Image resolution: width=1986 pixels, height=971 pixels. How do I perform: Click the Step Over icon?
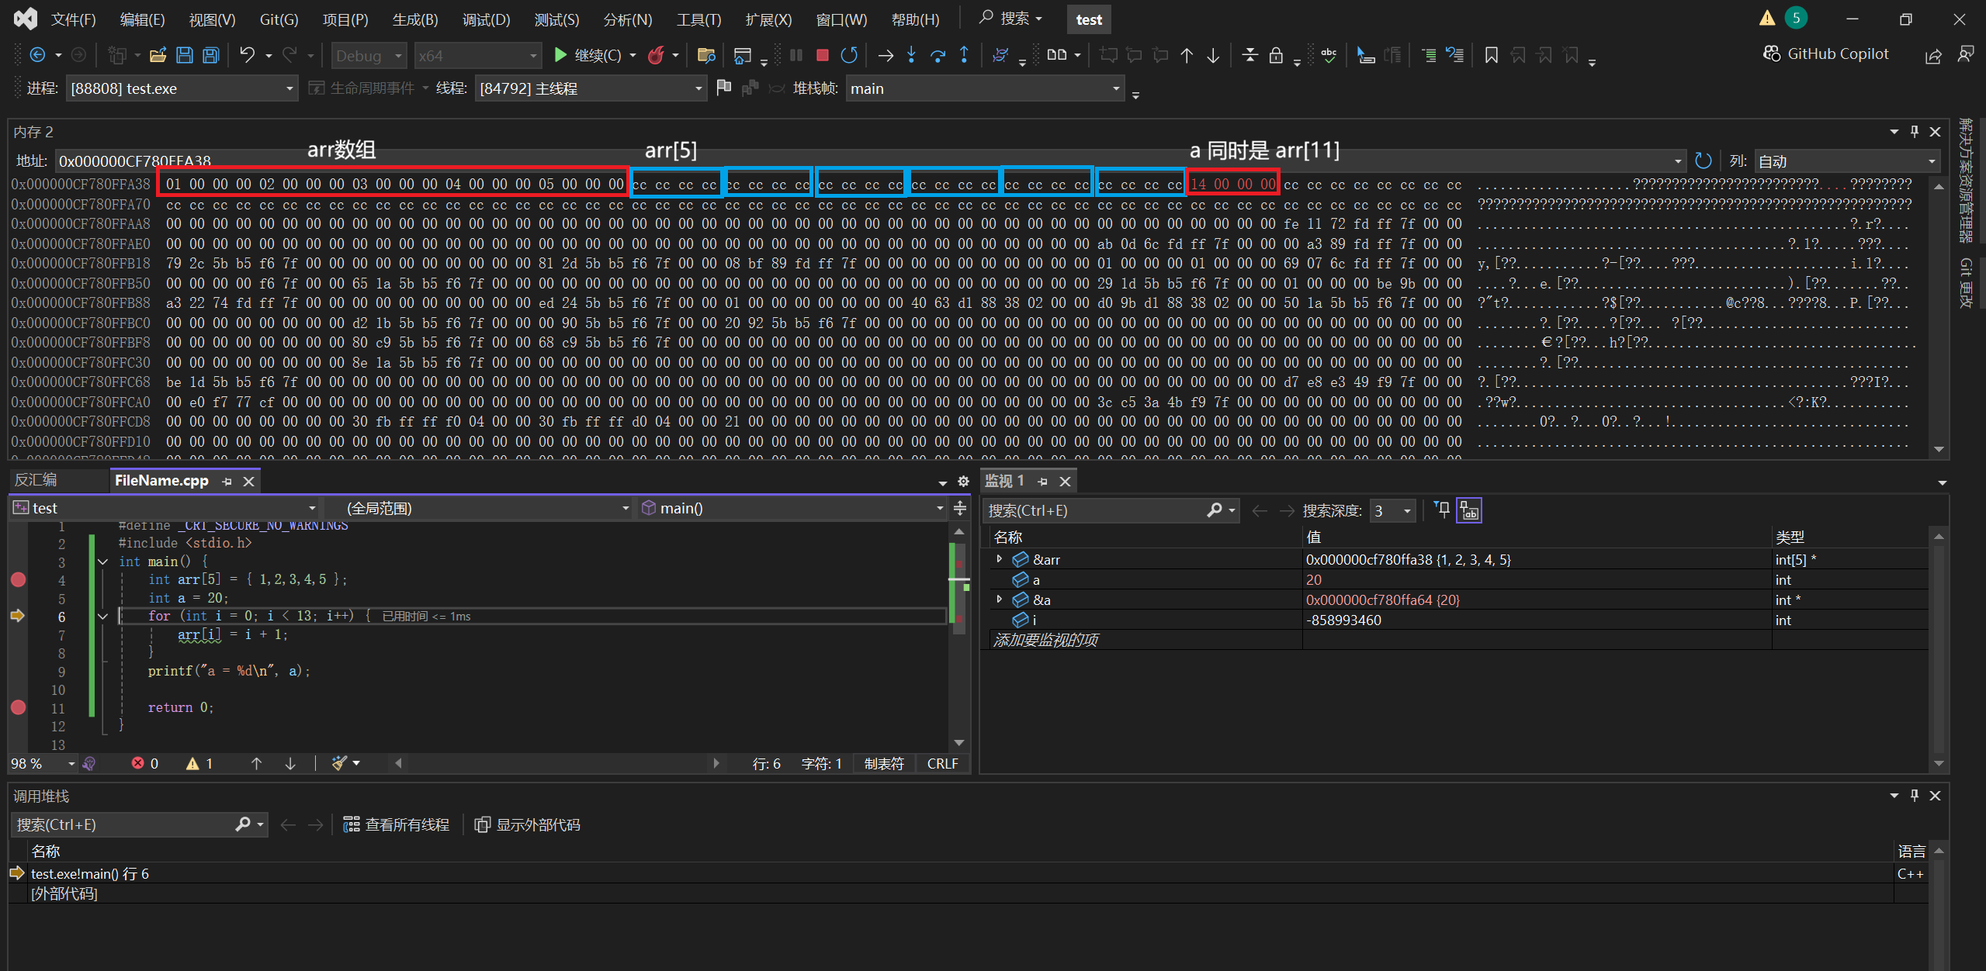pyautogui.click(x=938, y=55)
